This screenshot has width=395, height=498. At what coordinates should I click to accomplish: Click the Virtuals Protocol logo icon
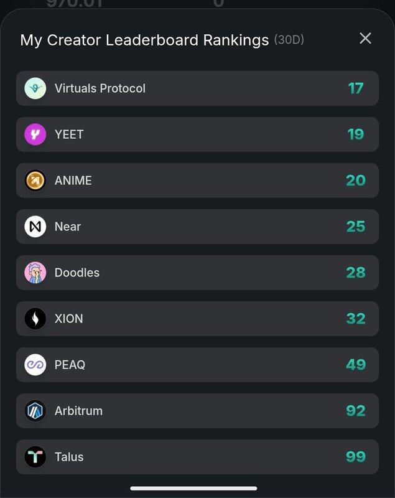35,88
